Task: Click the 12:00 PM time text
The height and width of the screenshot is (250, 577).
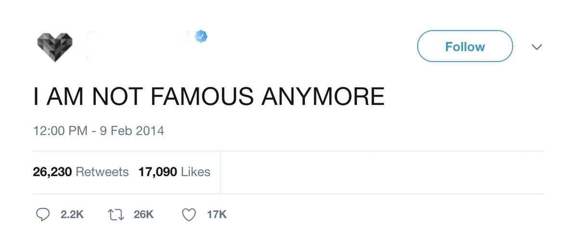Action: pos(60,130)
